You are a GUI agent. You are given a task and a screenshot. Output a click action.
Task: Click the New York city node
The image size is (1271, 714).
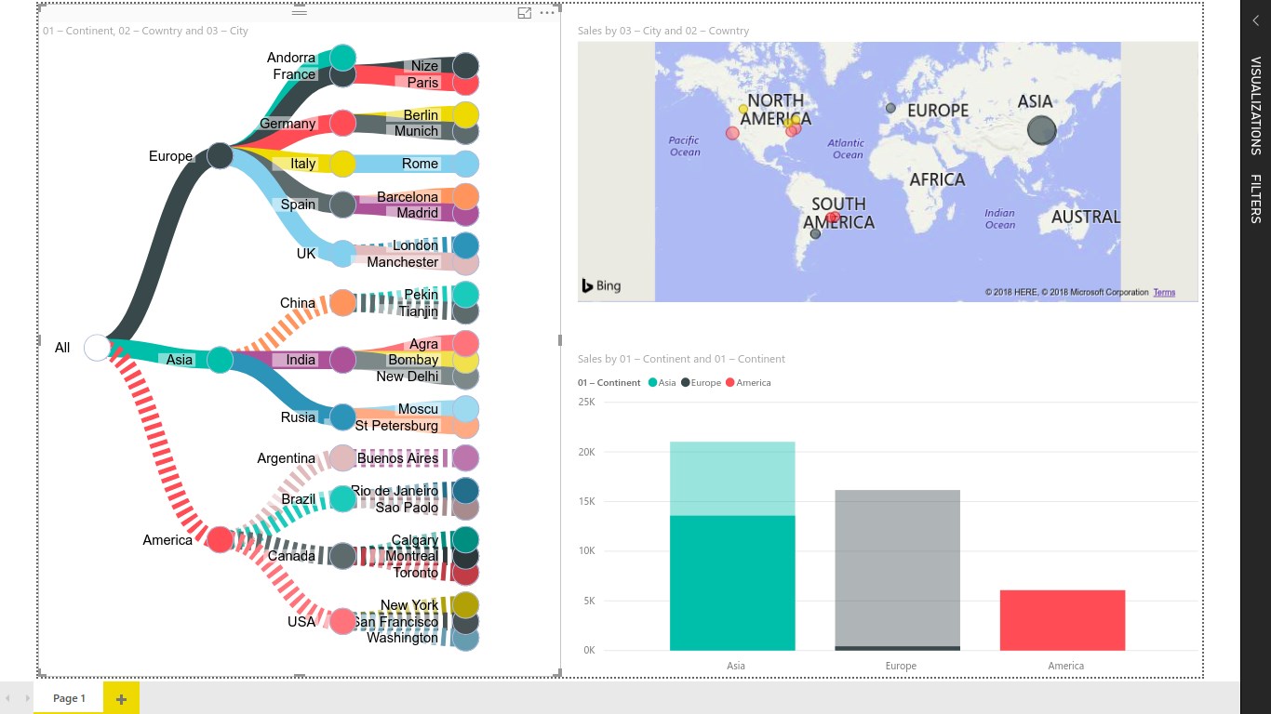[466, 604]
